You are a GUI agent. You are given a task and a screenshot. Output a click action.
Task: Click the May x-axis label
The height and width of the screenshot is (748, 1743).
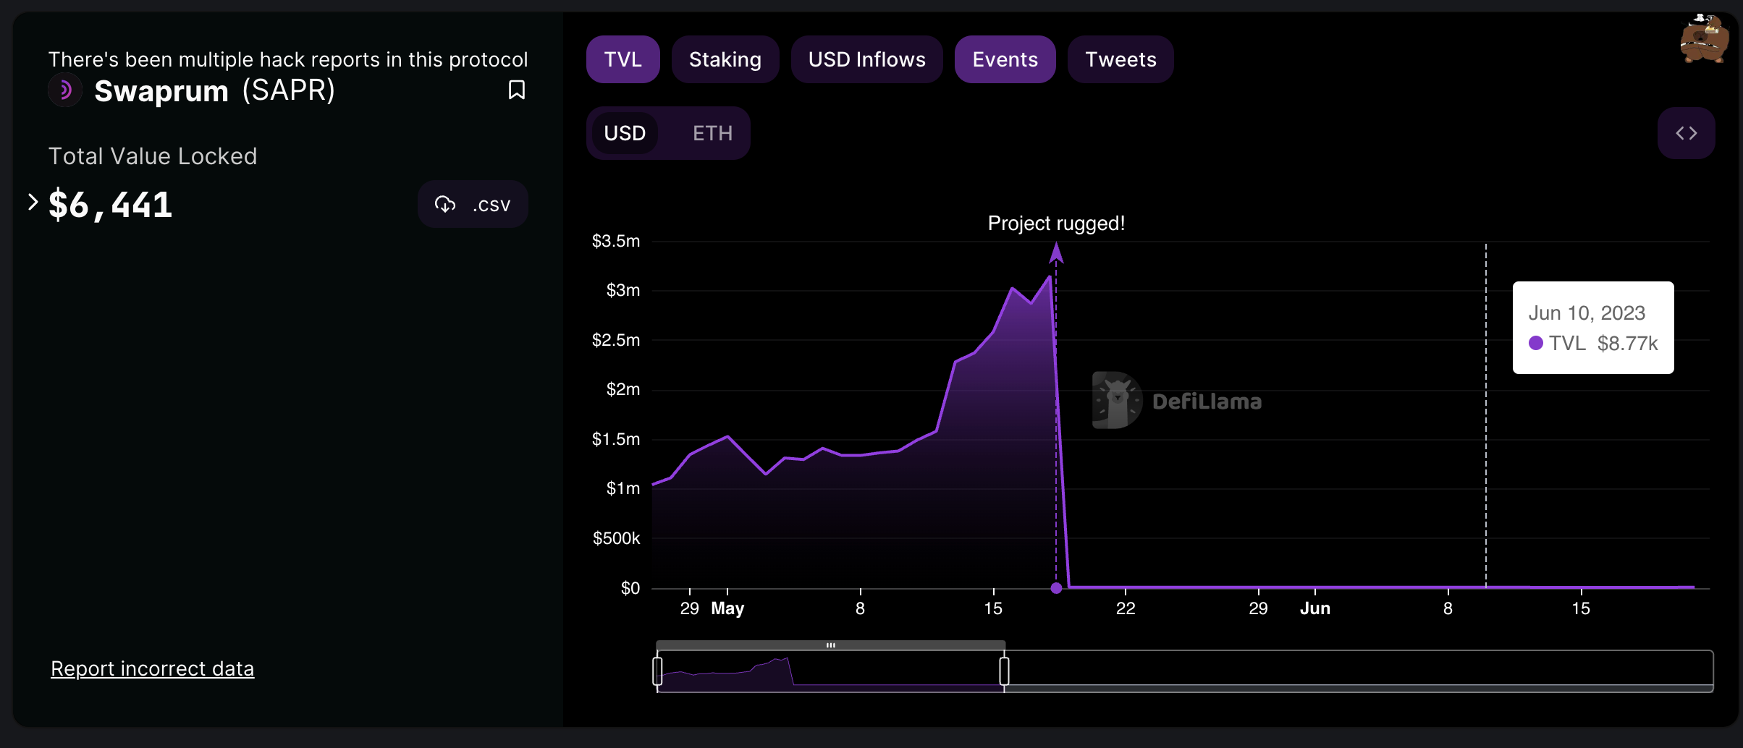[x=727, y=608]
